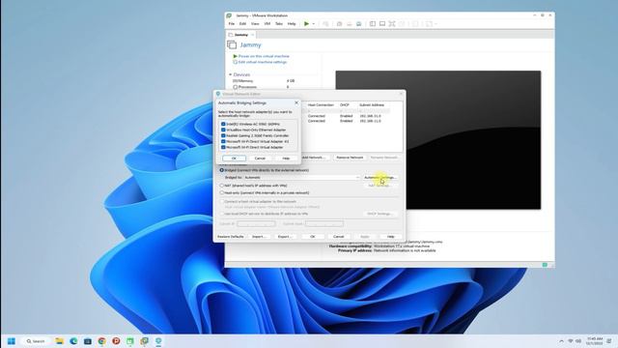618x348 pixels.
Task: Click the VM icon beside the Jammy heading
Action: pyautogui.click(x=232, y=45)
